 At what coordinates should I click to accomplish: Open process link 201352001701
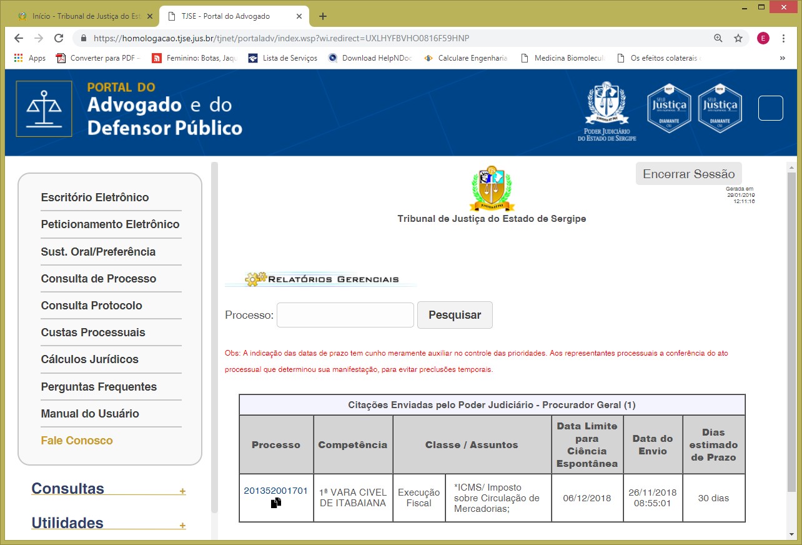(x=275, y=491)
